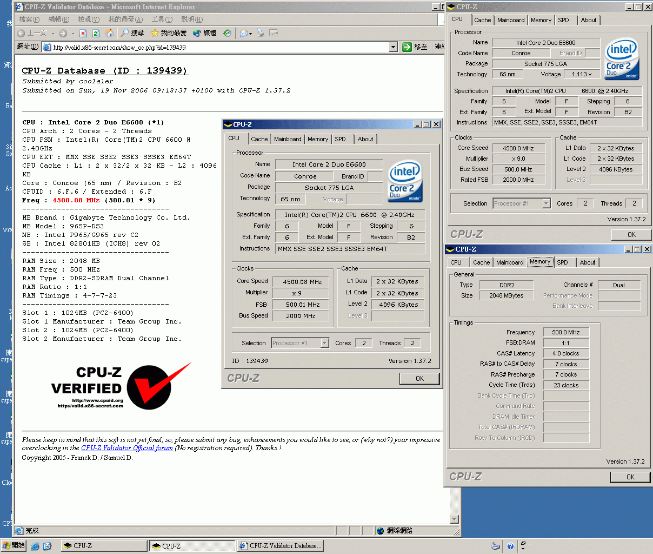
Task: Click the first CPU-Z taskbar button
Action: click(103, 546)
